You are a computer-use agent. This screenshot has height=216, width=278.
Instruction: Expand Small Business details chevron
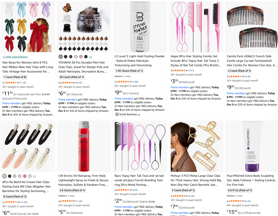coord(139,115)
